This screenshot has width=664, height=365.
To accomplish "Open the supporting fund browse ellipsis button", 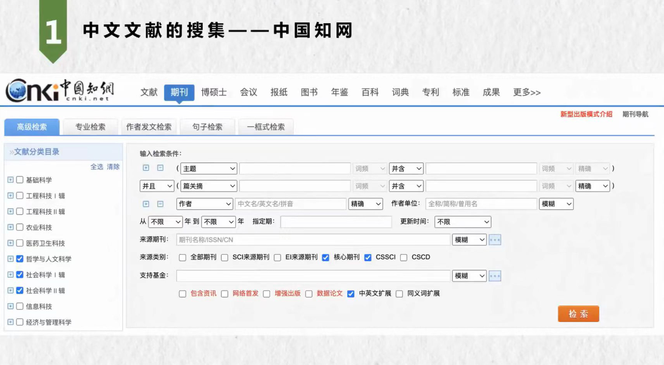I will pos(495,276).
